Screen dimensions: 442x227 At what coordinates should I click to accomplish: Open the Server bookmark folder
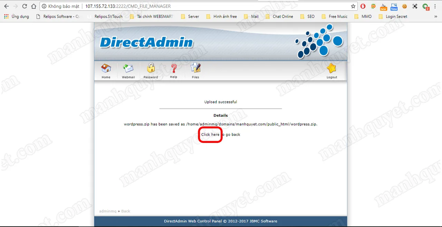pos(190,17)
